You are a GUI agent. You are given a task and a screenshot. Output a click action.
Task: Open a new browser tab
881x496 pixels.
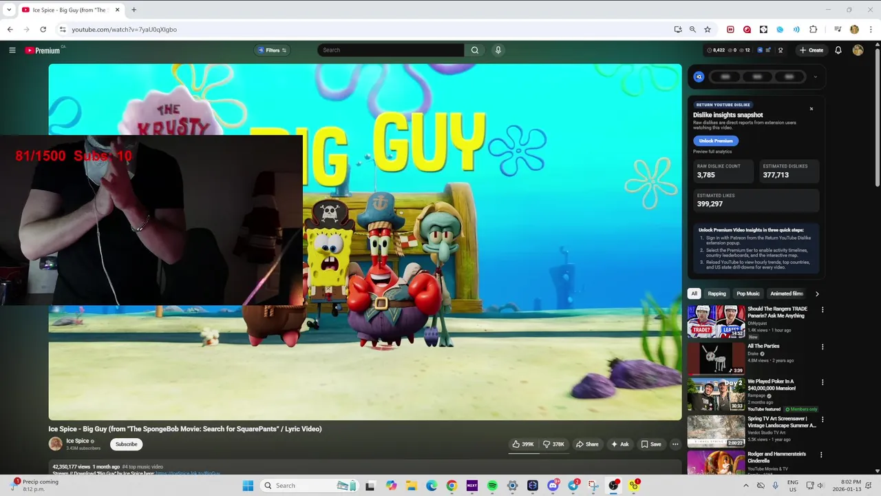(x=134, y=10)
